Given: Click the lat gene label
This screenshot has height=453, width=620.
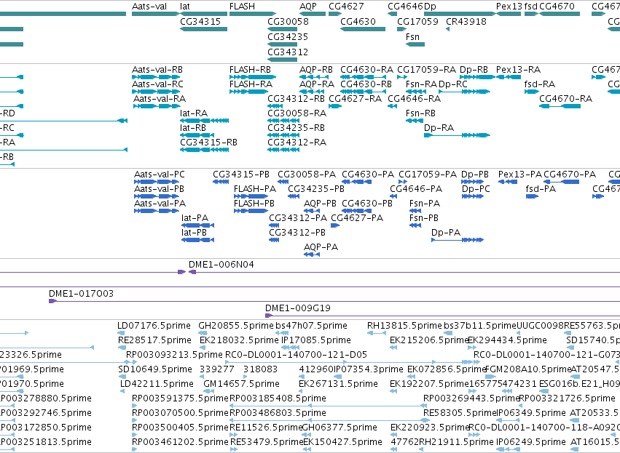Looking at the screenshot, I should click(x=184, y=7).
